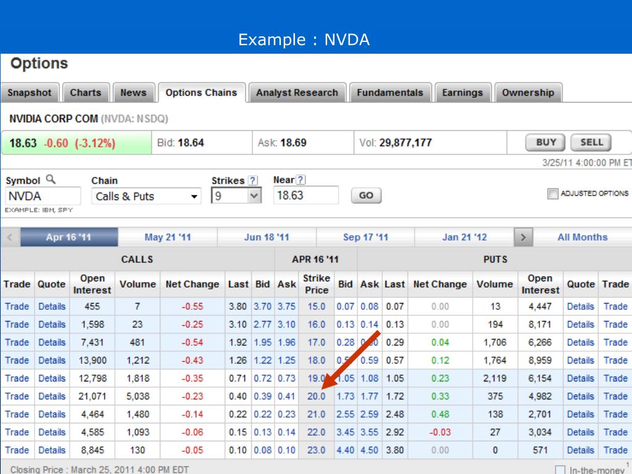This screenshot has width=632, height=474.
Task: Open the Ownership tab
Action: [528, 93]
